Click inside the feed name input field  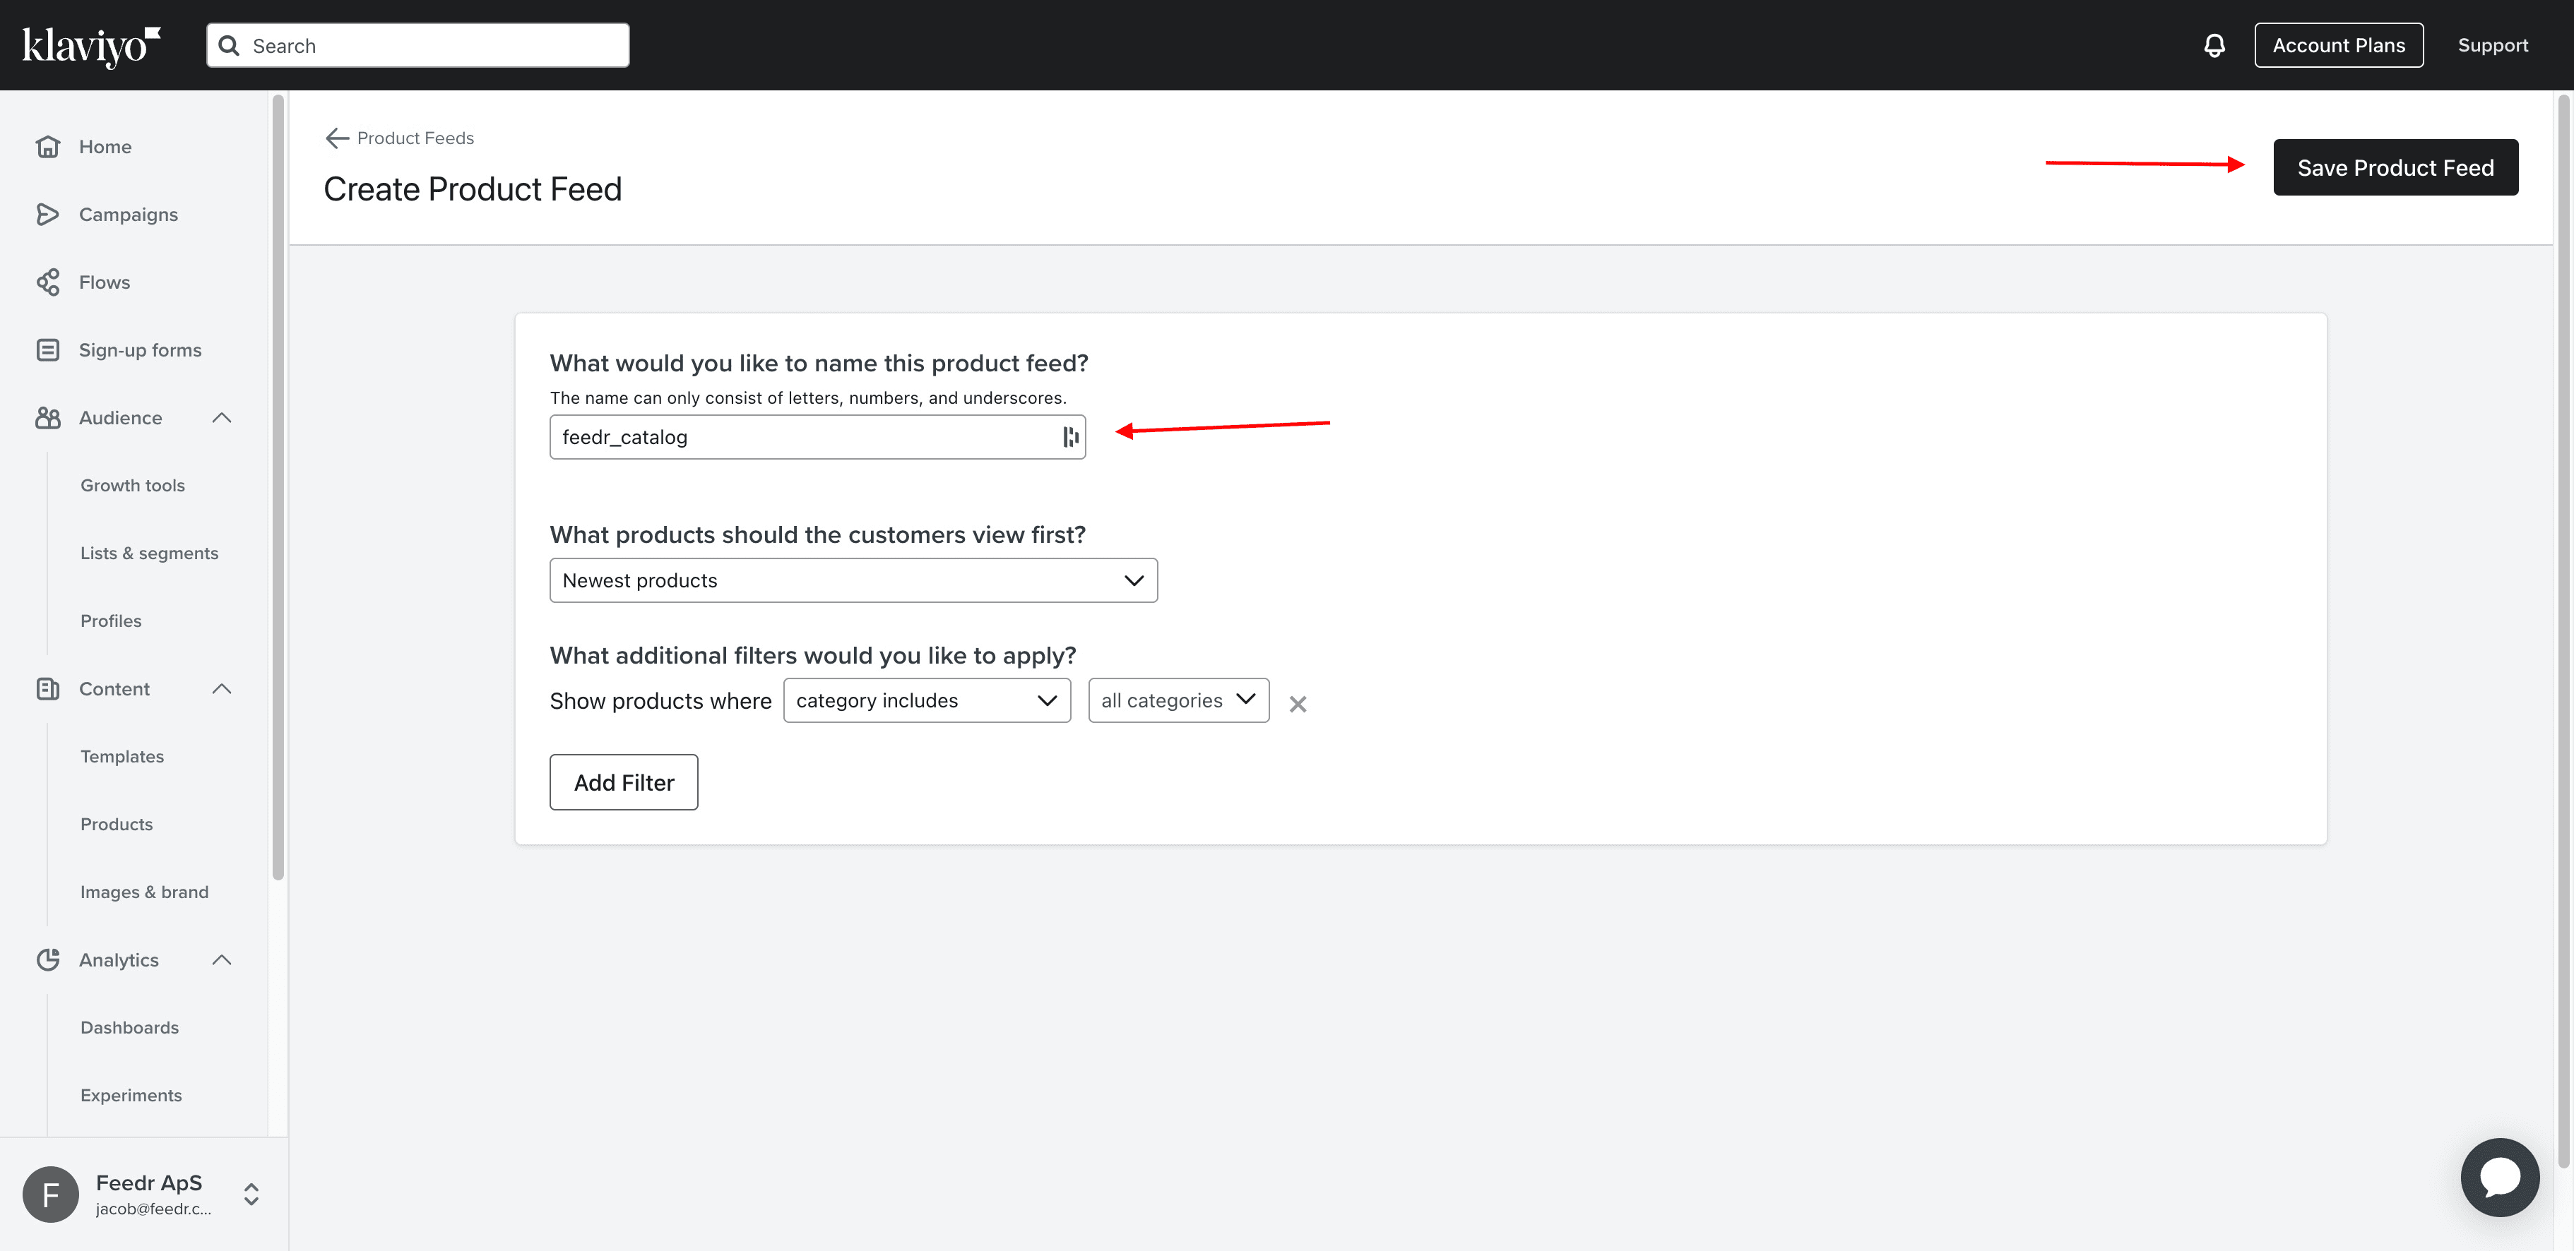point(800,436)
